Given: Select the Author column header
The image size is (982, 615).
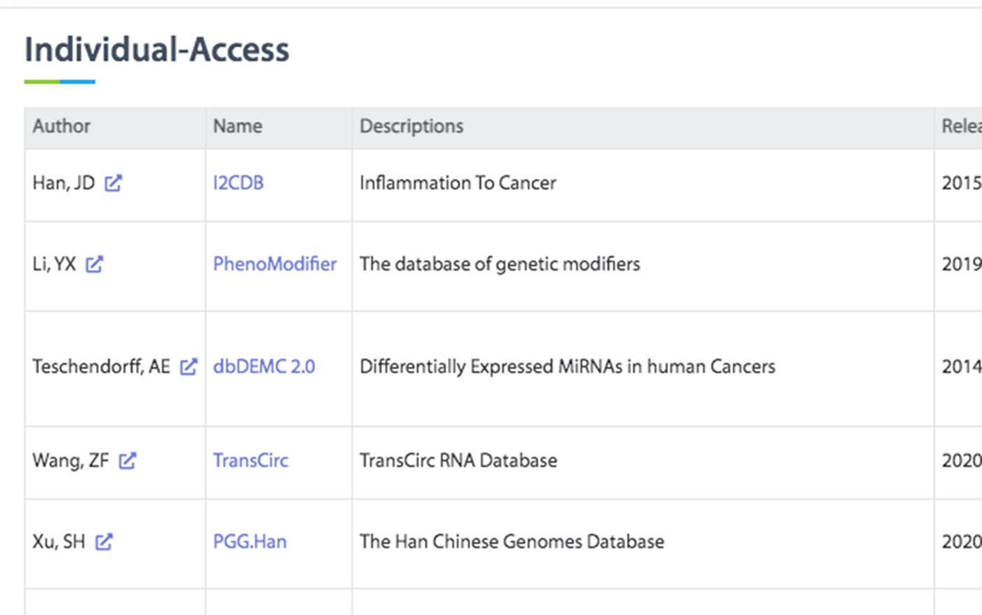Looking at the screenshot, I should (115, 128).
